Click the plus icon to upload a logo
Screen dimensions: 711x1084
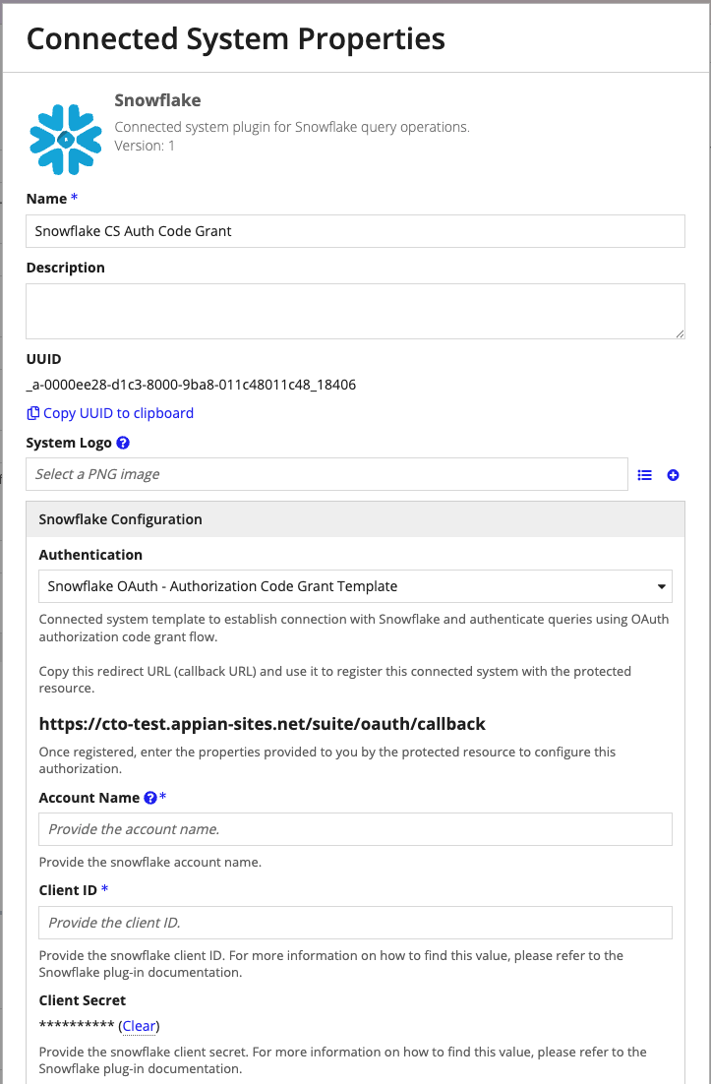coord(673,475)
